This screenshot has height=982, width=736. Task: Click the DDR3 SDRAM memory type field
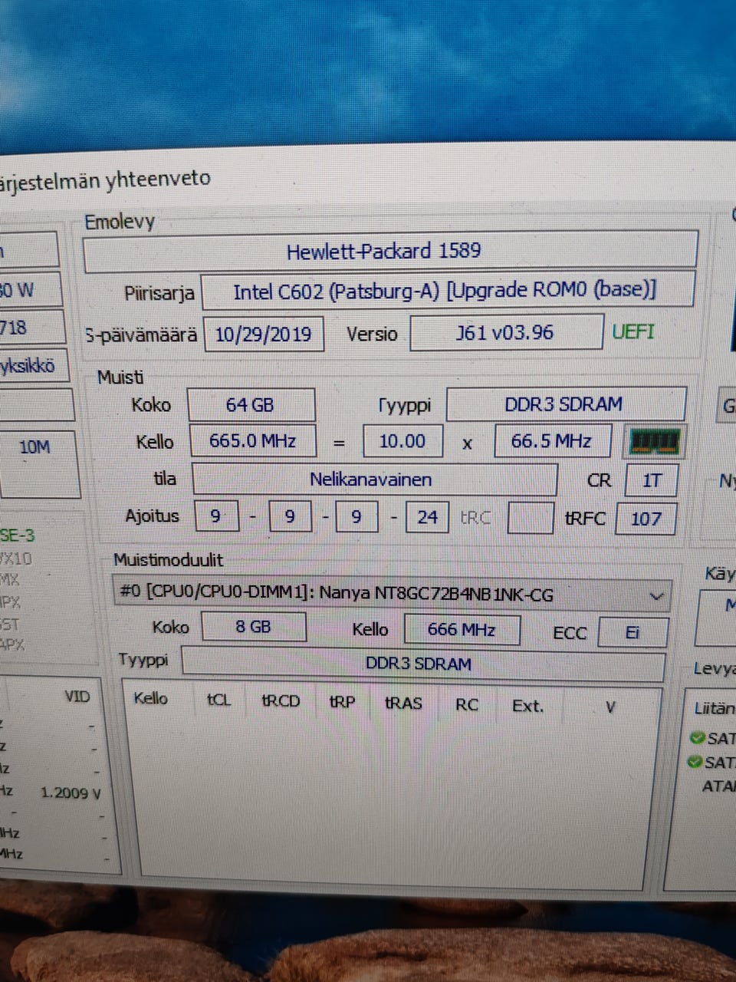pyautogui.click(x=566, y=404)
